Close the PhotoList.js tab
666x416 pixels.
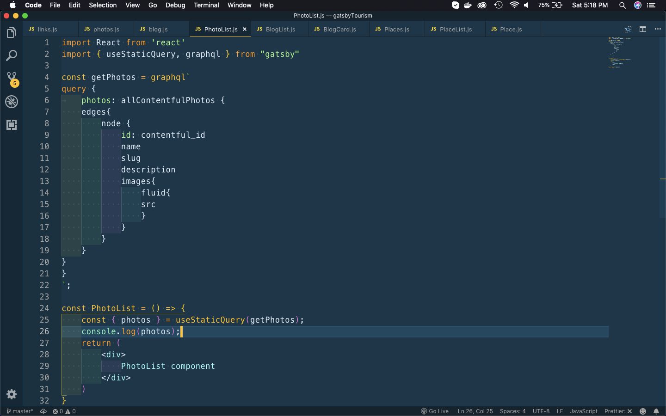tap(245, 29)
